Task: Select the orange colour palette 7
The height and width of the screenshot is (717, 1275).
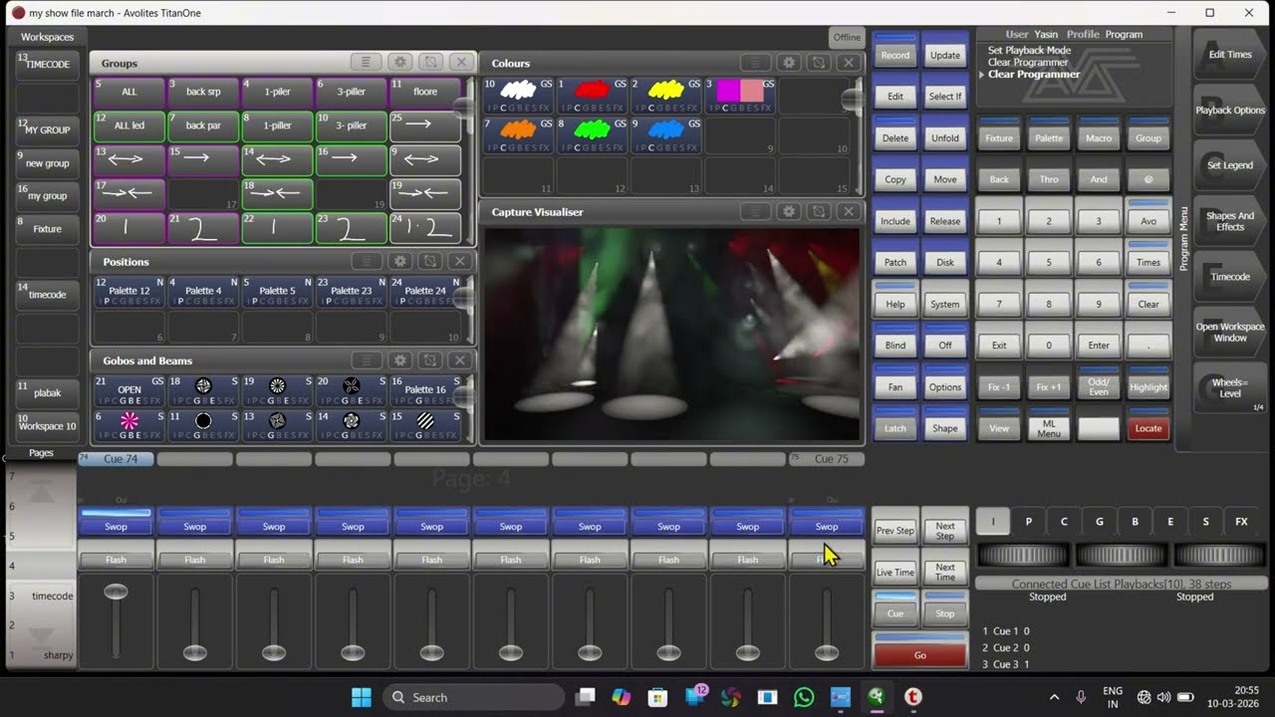Action: pyautogui.click(x=518, y=134)
